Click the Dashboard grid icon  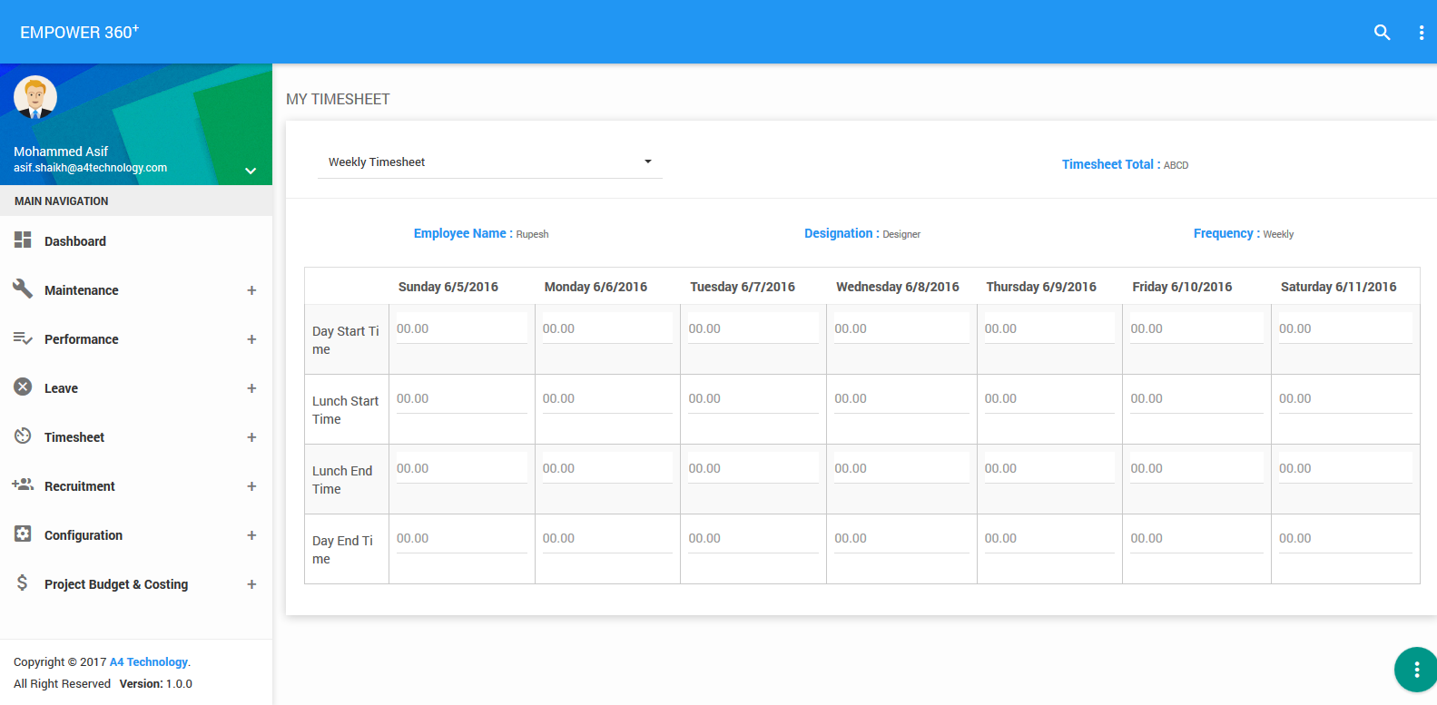point(23,240)
